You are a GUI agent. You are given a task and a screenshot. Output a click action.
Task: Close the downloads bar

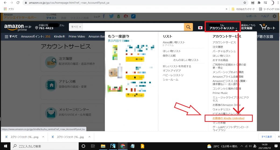279,137
